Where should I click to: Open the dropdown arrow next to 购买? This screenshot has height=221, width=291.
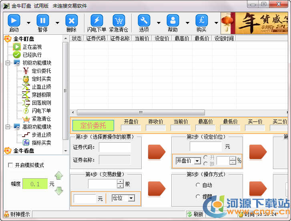pyautogui.click(x=216, y=23)
